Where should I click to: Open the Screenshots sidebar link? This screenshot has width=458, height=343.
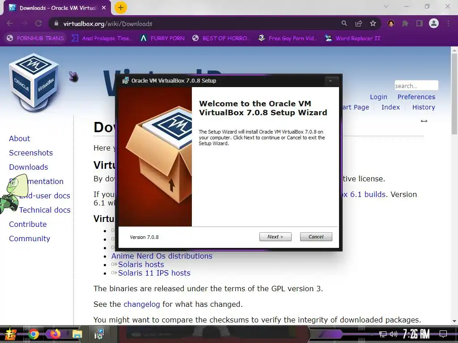(x=31, y=153)
